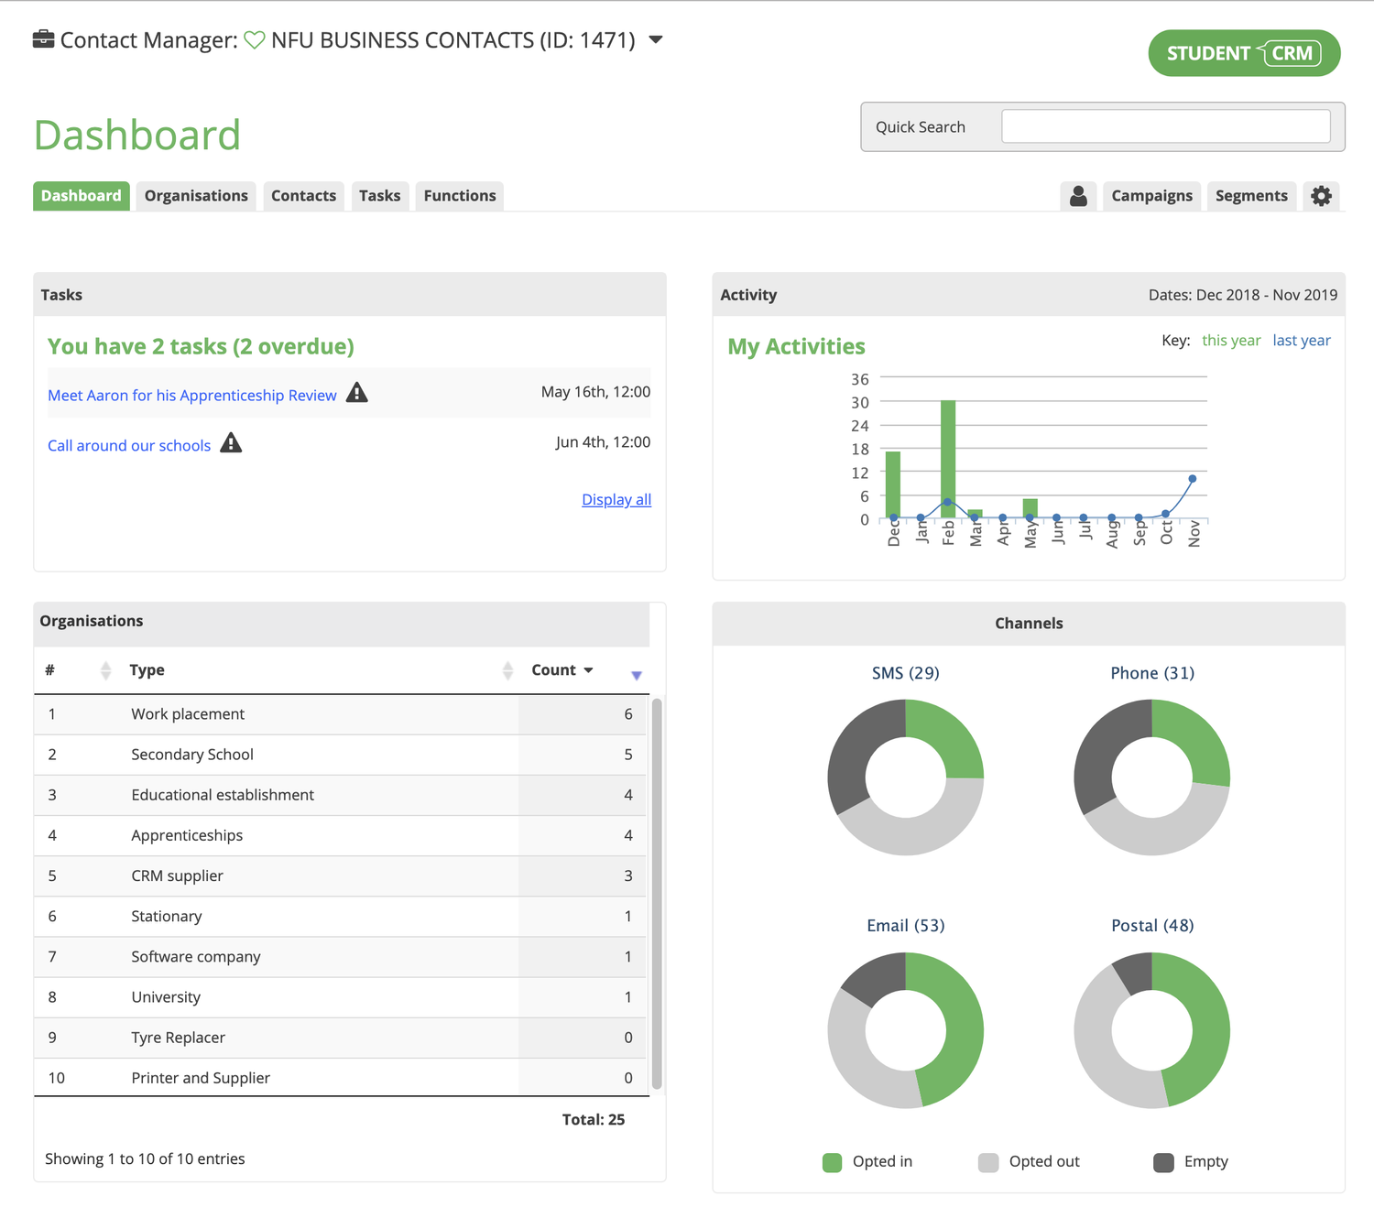1374x1207 pixels.
Task: Toggle last year on the My Activities chart
Action: [1302, 340]
